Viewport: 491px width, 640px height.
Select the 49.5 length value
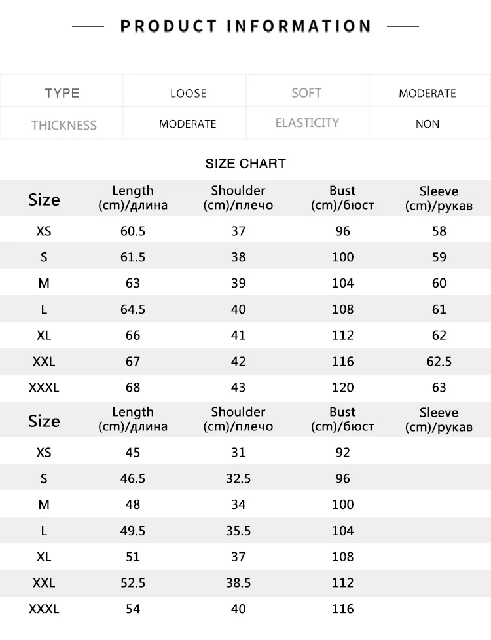coord(133,531)
